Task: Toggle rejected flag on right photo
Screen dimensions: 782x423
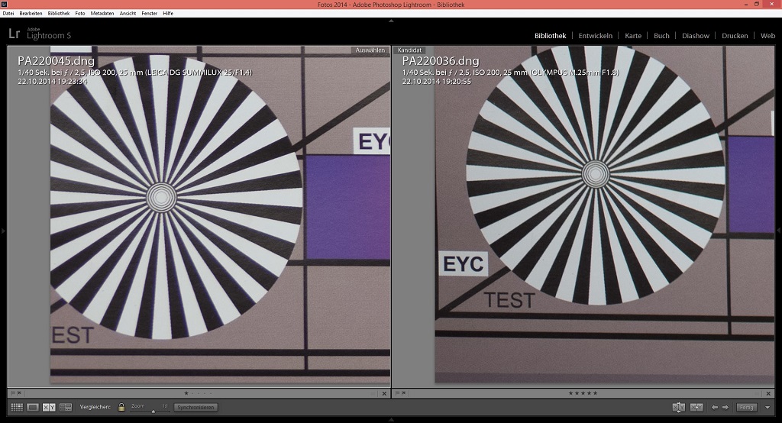Action: (404, 393)
